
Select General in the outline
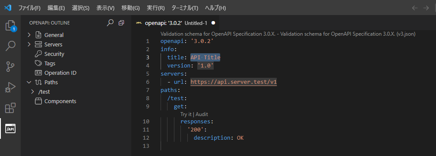pos(54,35)
